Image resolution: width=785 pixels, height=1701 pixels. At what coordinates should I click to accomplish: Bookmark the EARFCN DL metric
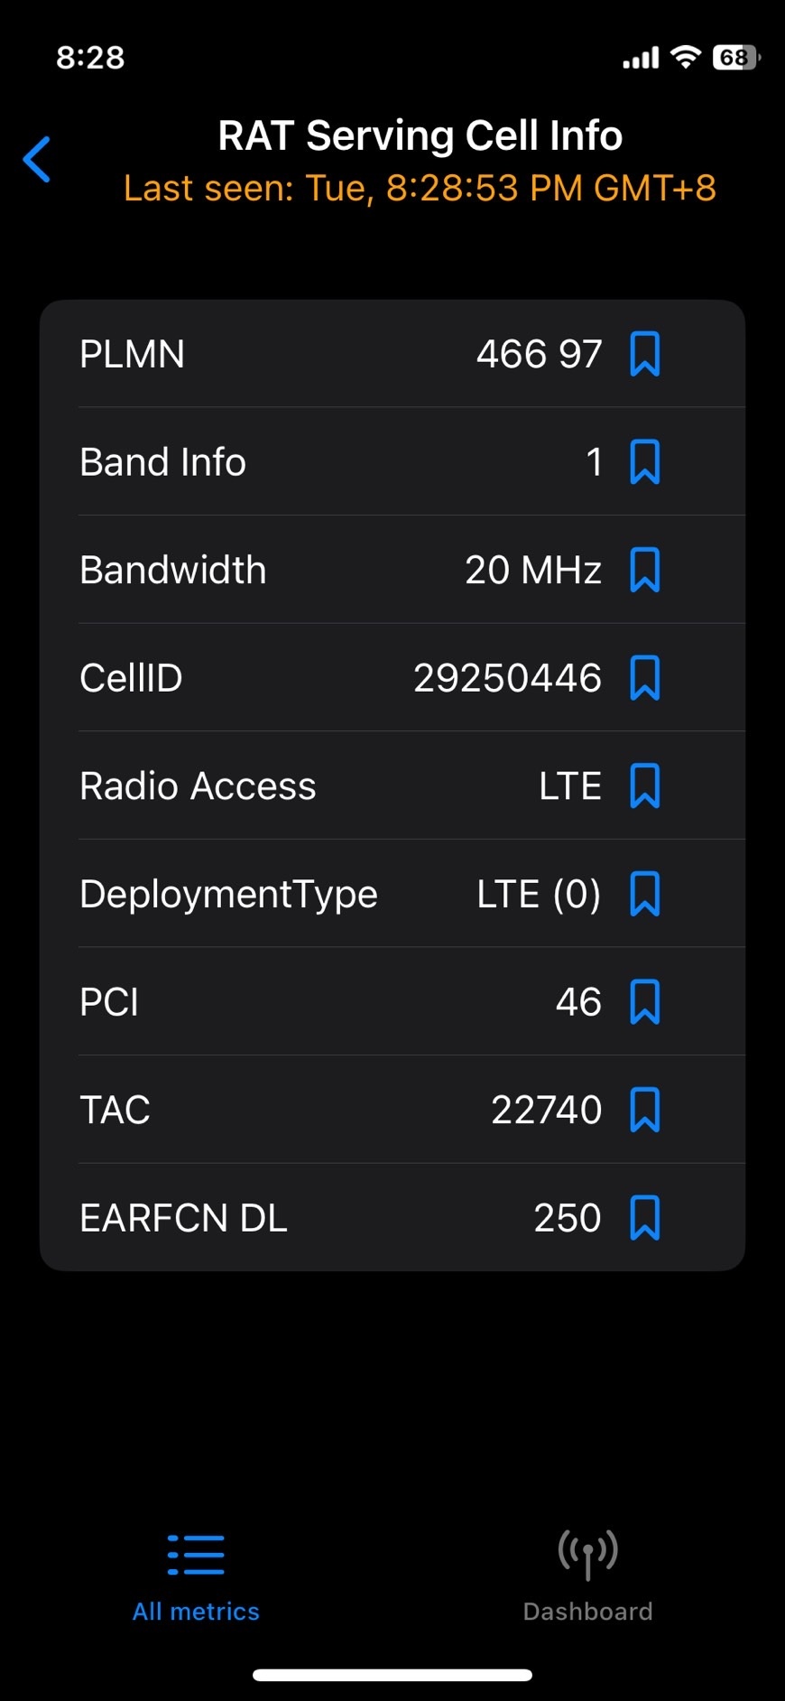tap(644, 1218)
